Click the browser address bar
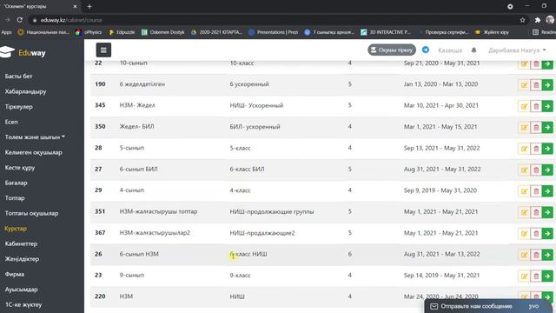 [x=276, y=20]
